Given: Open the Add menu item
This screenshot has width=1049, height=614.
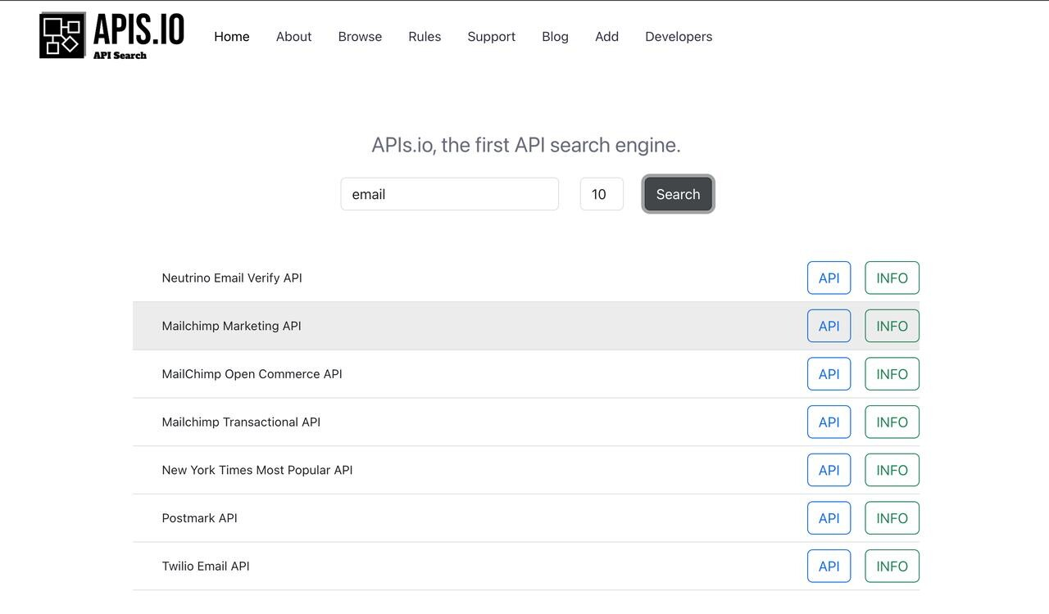Looking at the screenshot, I should pos(606,37).
